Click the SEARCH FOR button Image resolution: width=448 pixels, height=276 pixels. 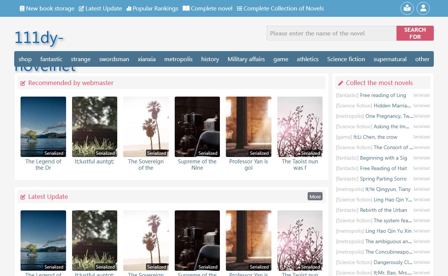point(415,33)
